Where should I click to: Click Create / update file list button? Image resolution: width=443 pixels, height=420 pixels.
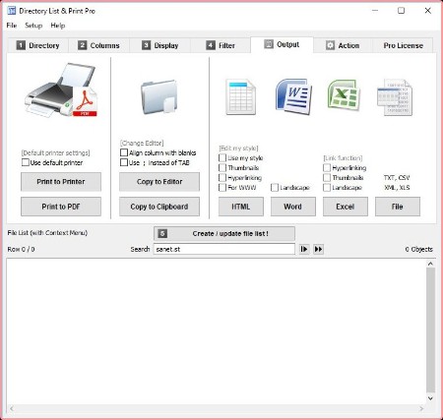click(x=224, y=234)
